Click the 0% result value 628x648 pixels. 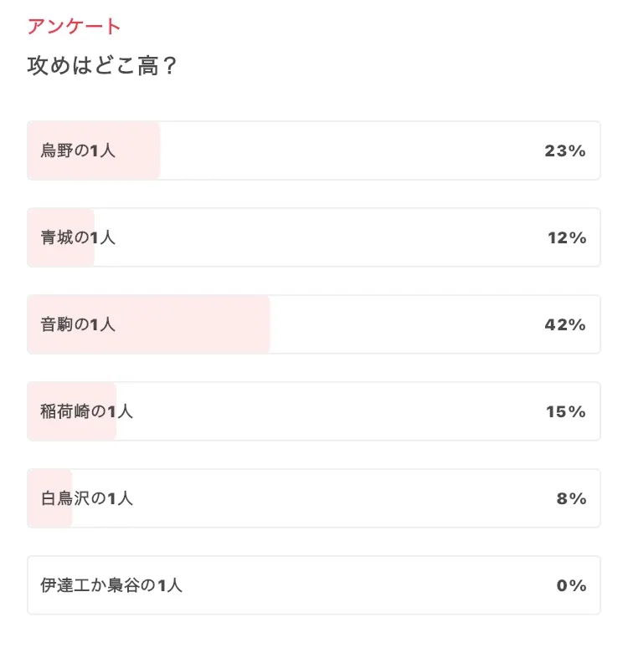[x=571, y=586]
